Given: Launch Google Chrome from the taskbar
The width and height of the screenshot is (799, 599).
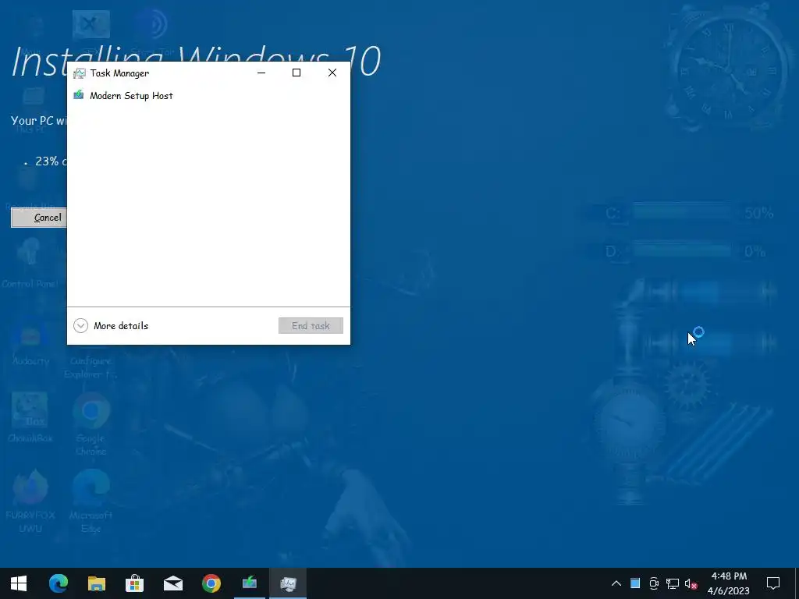Looking at the screenshot, I should 211,583.
